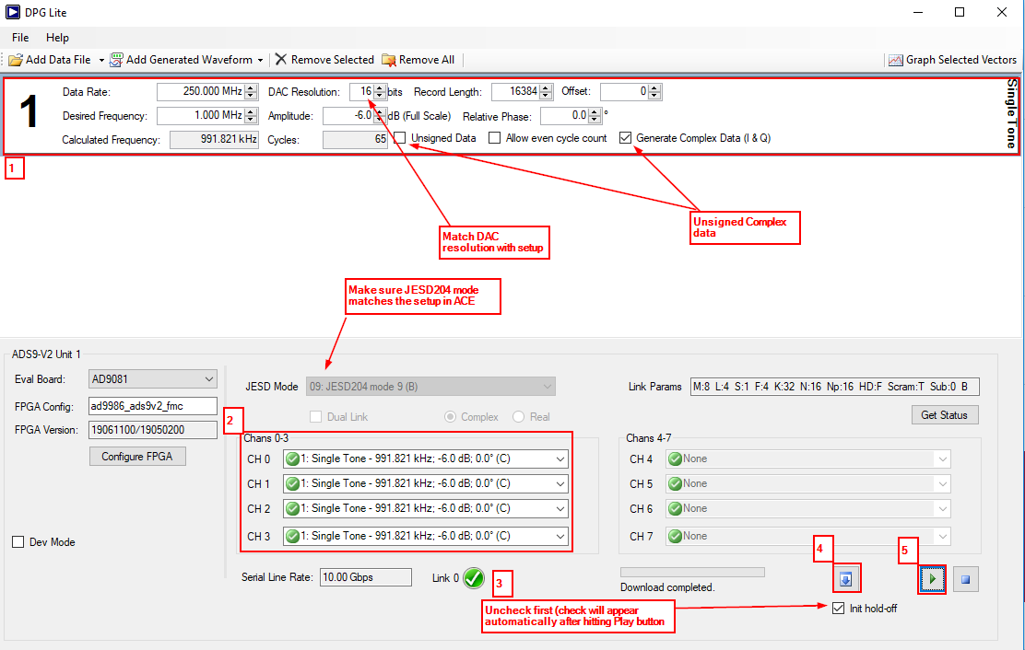1025x650 pixels.
Task: Select the Real radio button
Action: coord(518,417)
